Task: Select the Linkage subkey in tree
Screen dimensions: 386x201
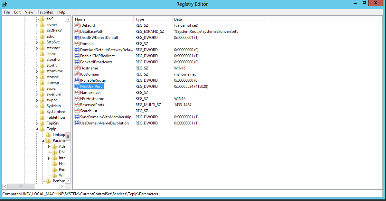Action: tap(59, 135)
